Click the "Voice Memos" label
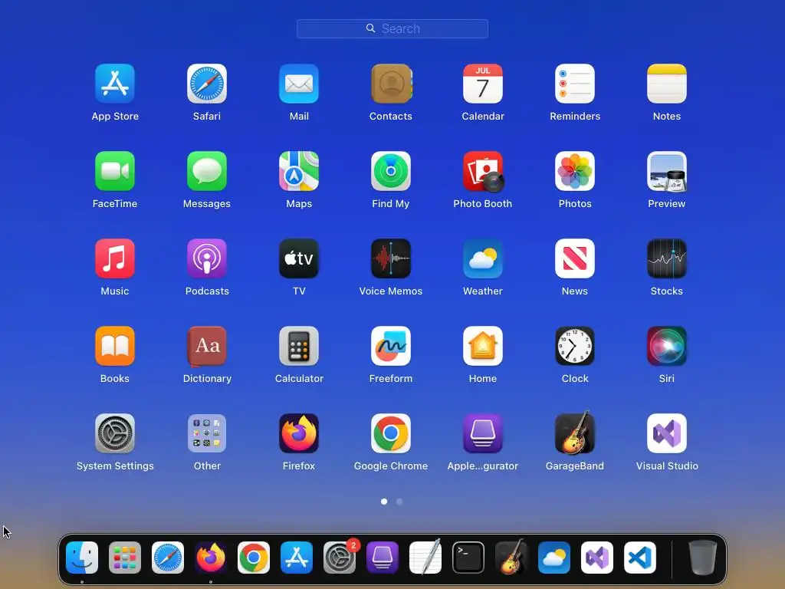The width and height of the screenshot is (785, 589). (391, 291)
